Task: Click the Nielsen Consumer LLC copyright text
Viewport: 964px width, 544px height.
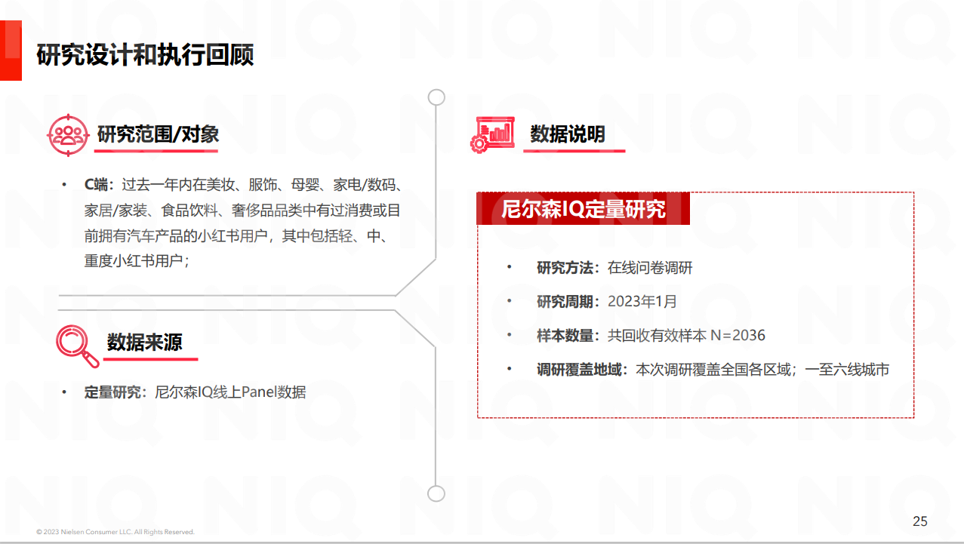Action: point(115,532)
